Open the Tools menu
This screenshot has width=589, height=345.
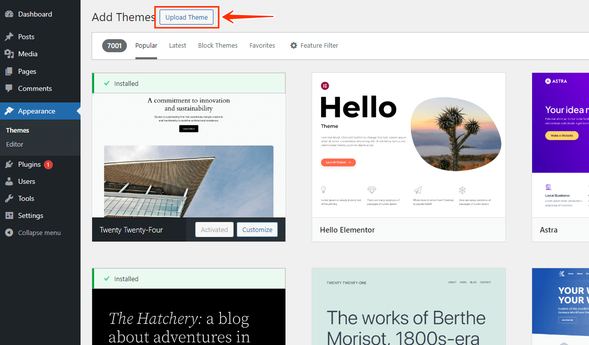pos(40,198)
